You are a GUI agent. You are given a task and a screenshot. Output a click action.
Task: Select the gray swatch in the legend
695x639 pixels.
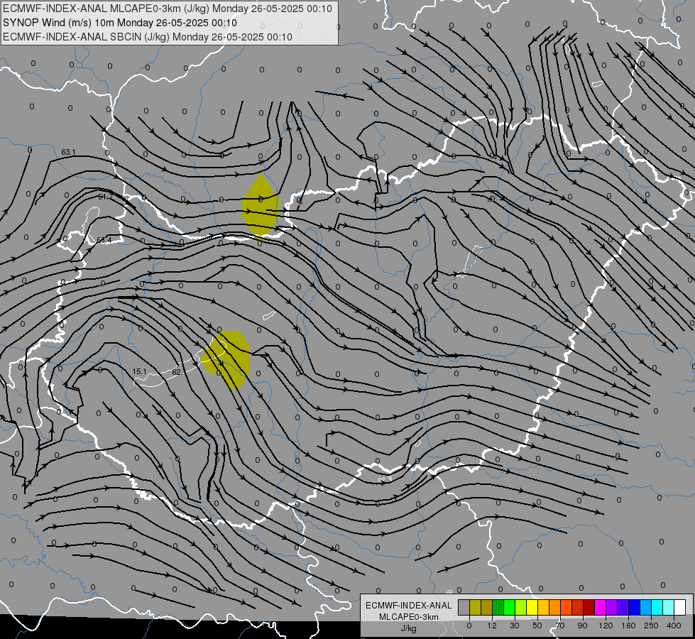point(464,607)
